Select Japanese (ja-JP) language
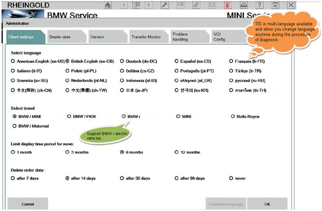The width and height of the screenshot is (322, 211). point(122,90)
